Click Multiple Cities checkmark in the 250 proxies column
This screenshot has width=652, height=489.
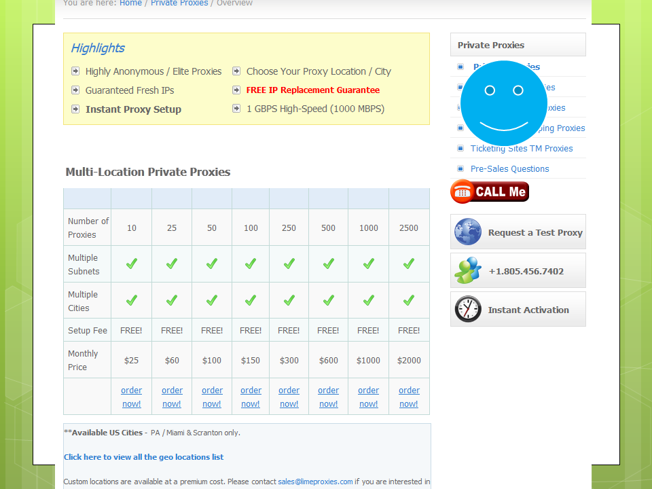click(x=289, y=300)
